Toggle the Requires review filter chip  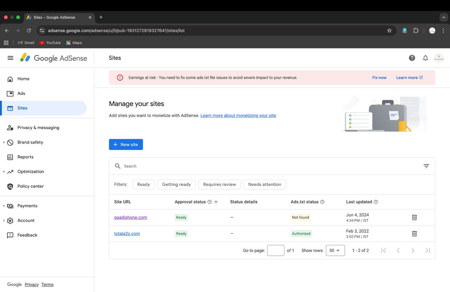click(x=220, y=184)
